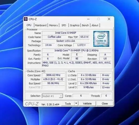Screen dimensions: 139x125
Task: Click the L1 Data '8-way' value
Action: [x=106, y=75]
